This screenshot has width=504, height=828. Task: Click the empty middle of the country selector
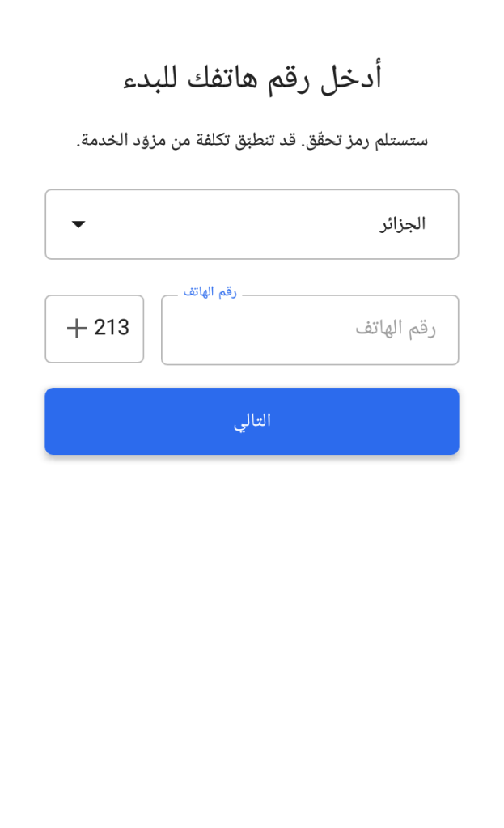tap(235, 224)
